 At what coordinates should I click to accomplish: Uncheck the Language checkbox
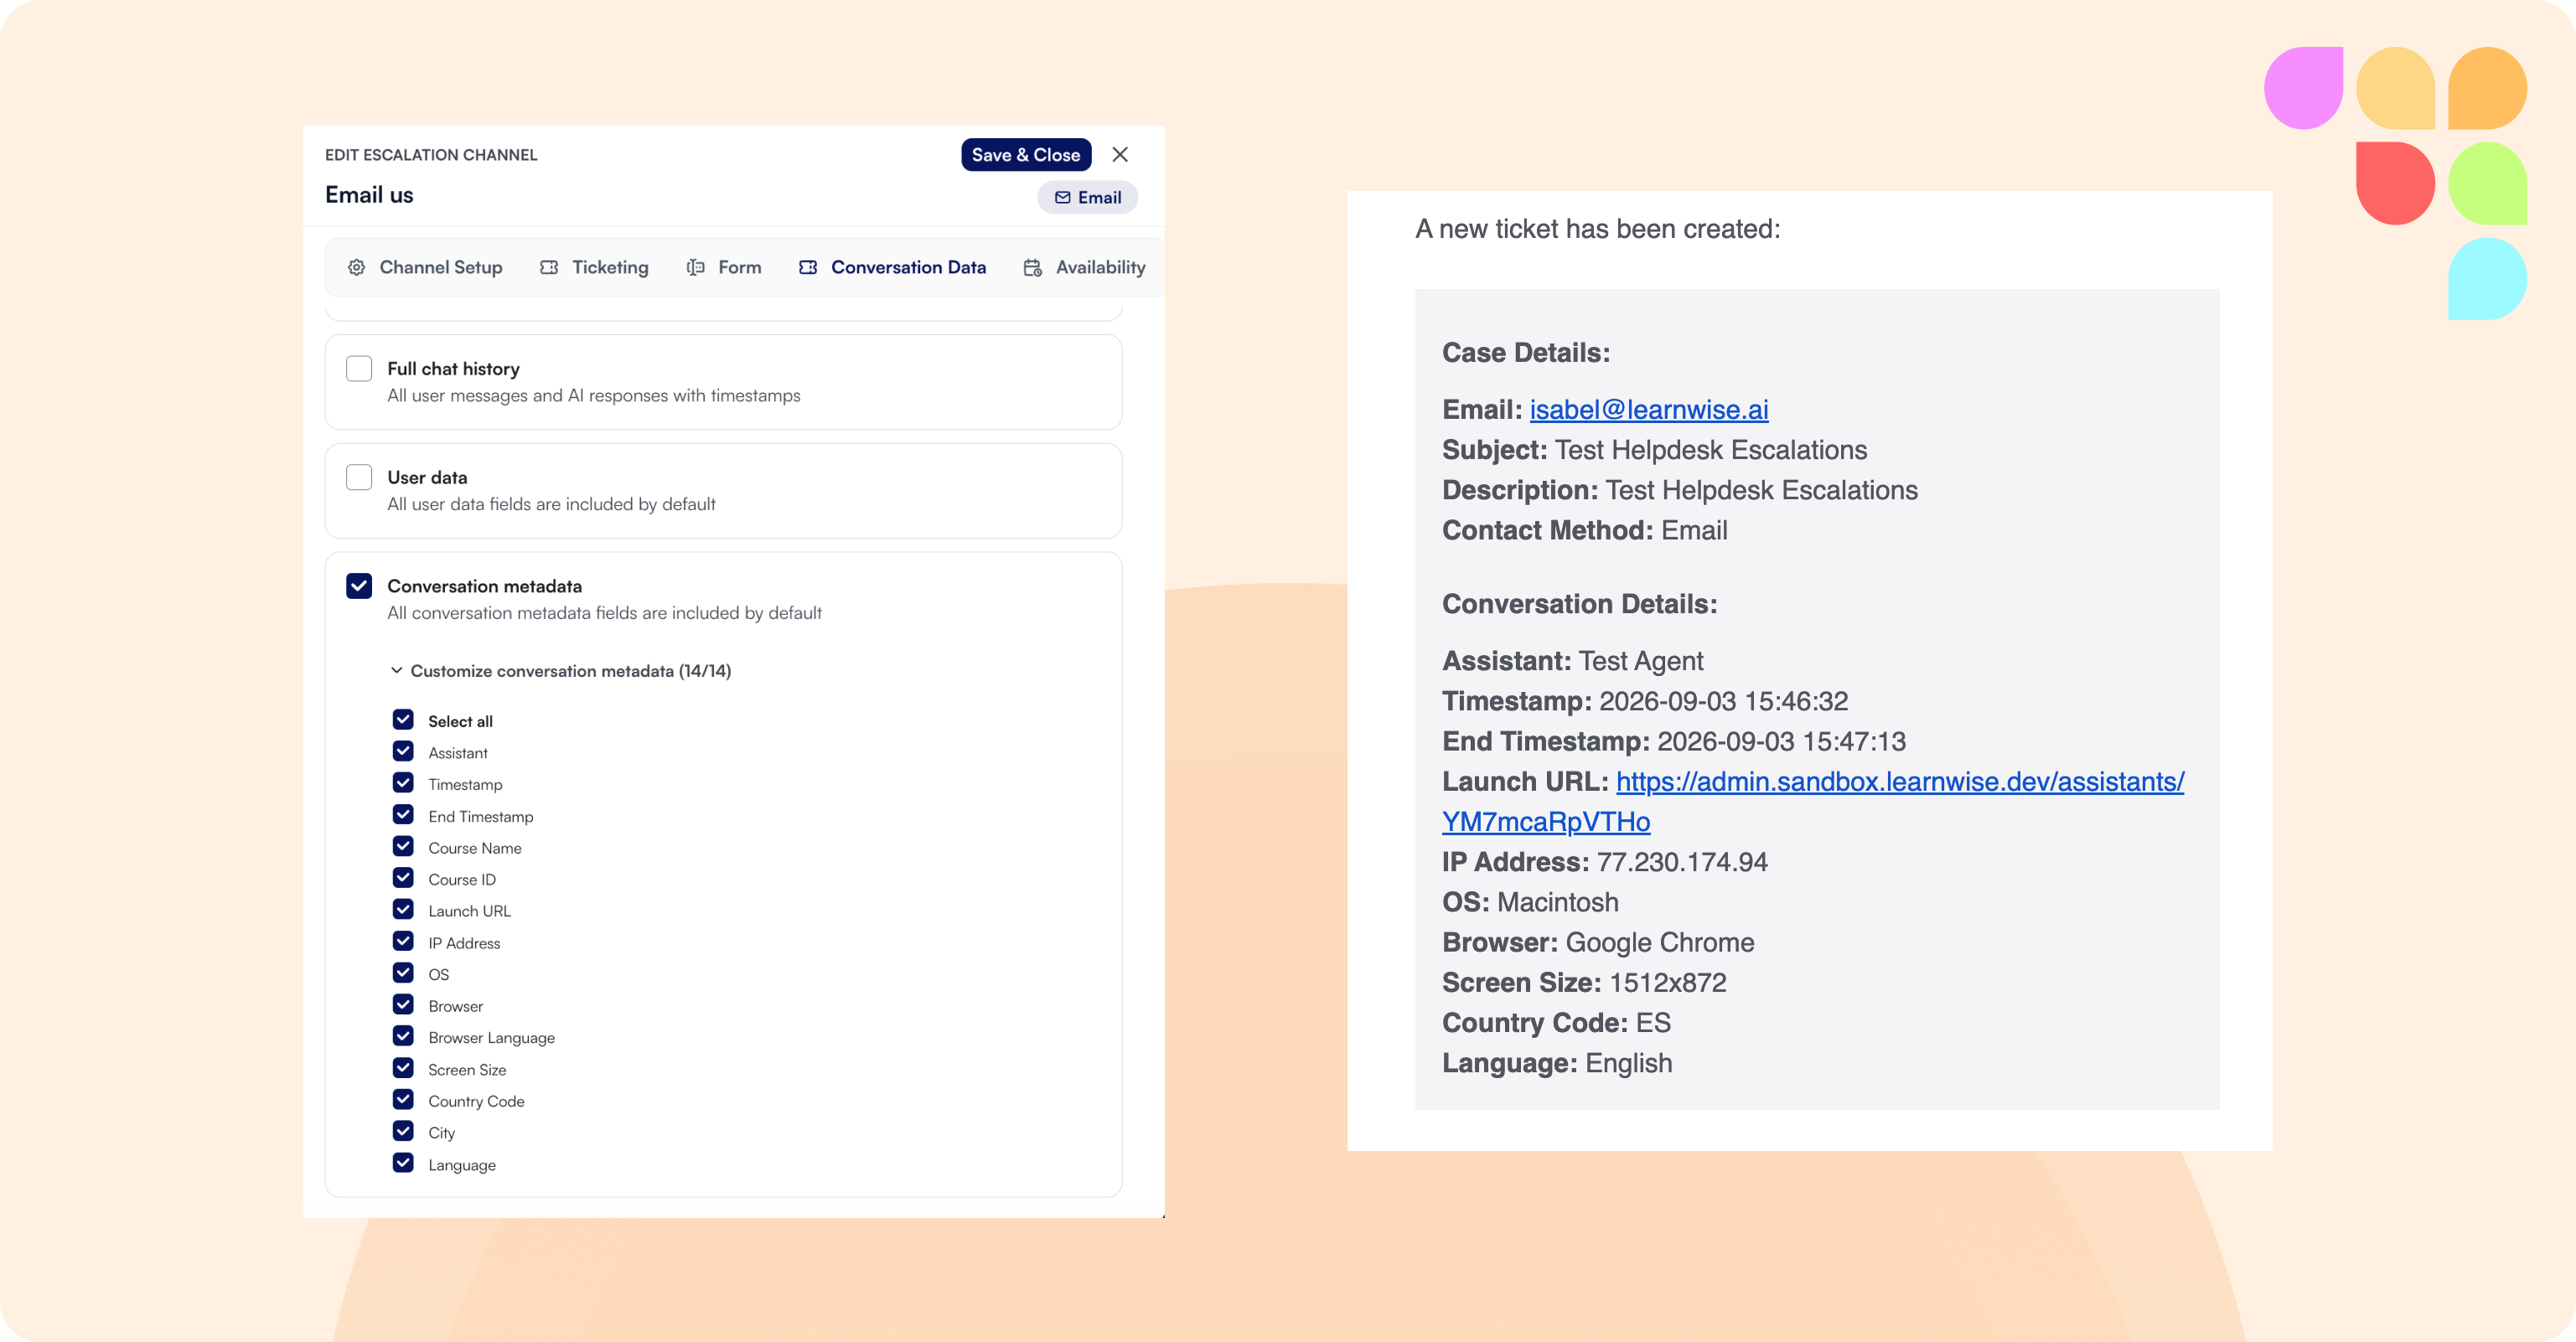pyautogui.click(x=403, y=1163)
